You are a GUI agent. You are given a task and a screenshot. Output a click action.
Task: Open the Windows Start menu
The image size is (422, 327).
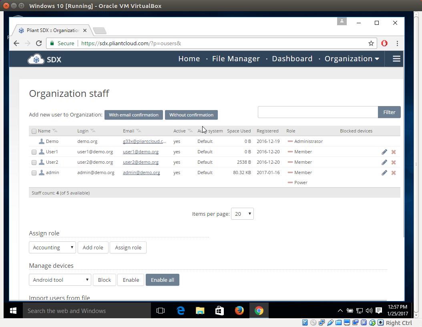[x=13, y=311]
